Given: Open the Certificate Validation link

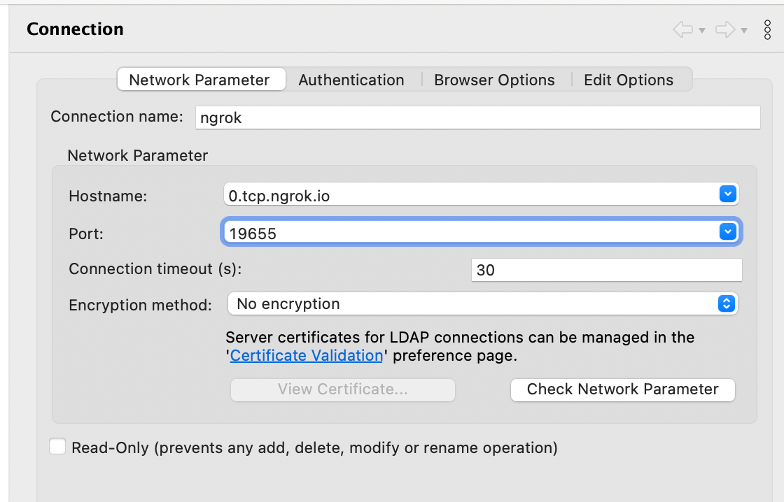Looking at the screenshot, I should point(307,355).
